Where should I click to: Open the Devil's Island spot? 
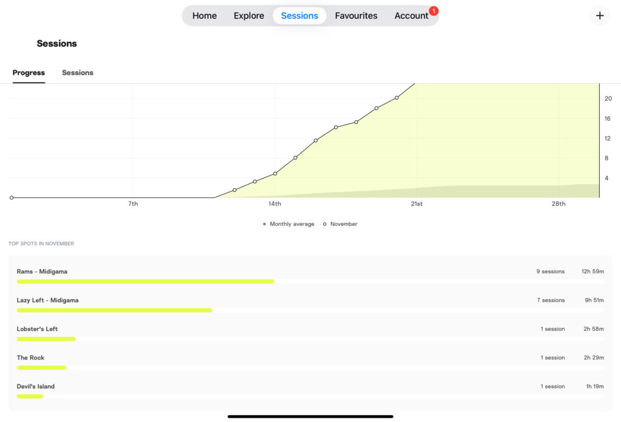click(x=36, y=386)
